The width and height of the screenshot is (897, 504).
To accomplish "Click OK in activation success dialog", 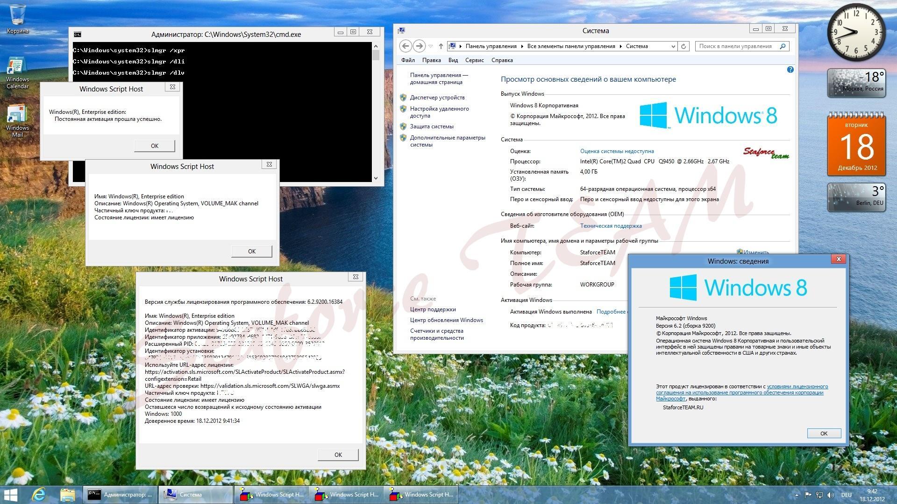I will point(155,146).
